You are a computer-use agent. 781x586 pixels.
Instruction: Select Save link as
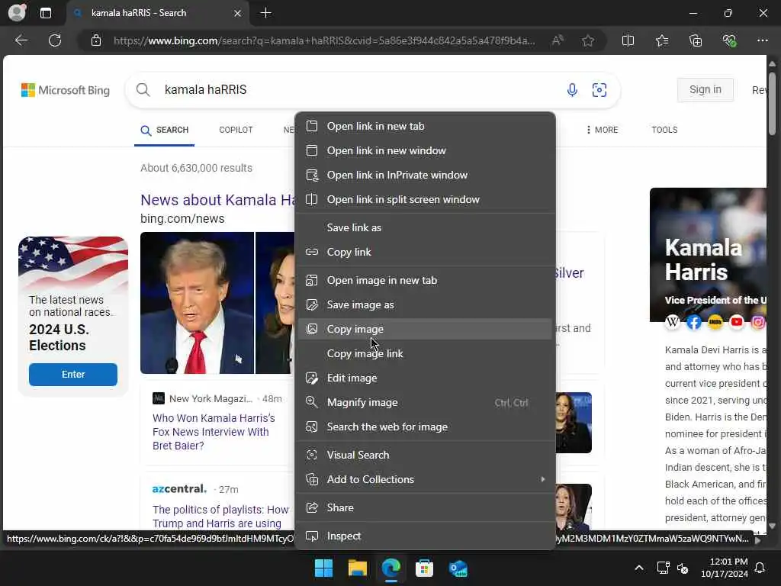click(x=425, y=227)
